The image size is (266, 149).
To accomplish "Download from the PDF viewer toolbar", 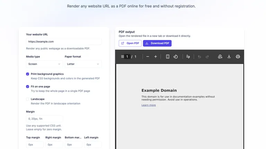I will (229, 57).
